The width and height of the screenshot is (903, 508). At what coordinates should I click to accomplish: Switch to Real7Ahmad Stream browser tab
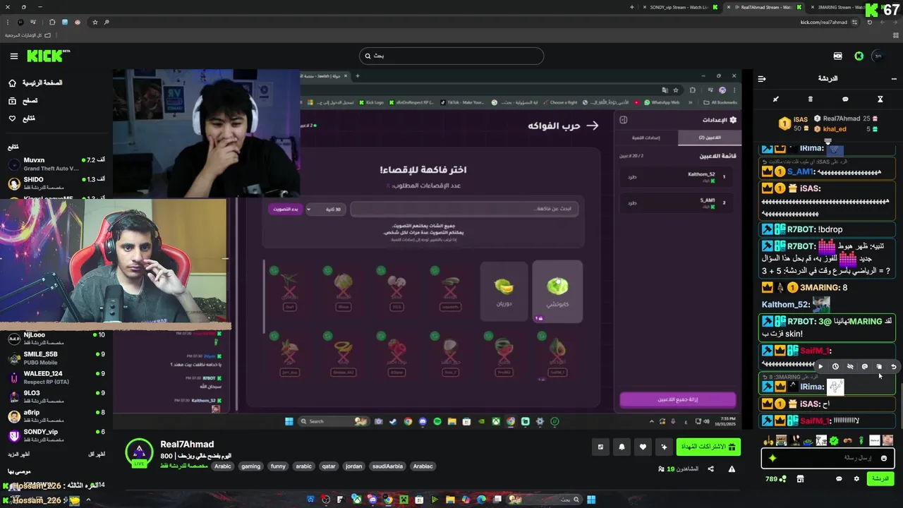[763, 7]
